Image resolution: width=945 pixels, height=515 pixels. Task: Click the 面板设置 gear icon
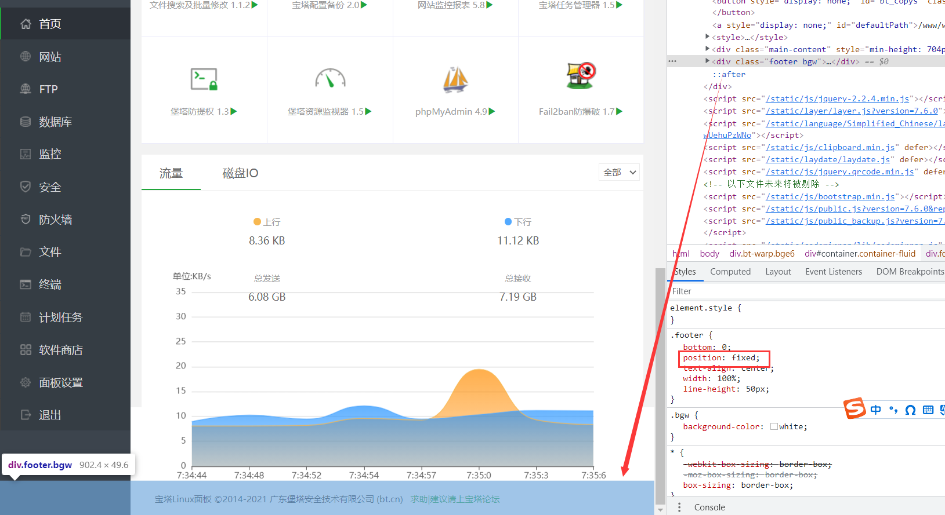pyautogui.click(x=26, y=382)
